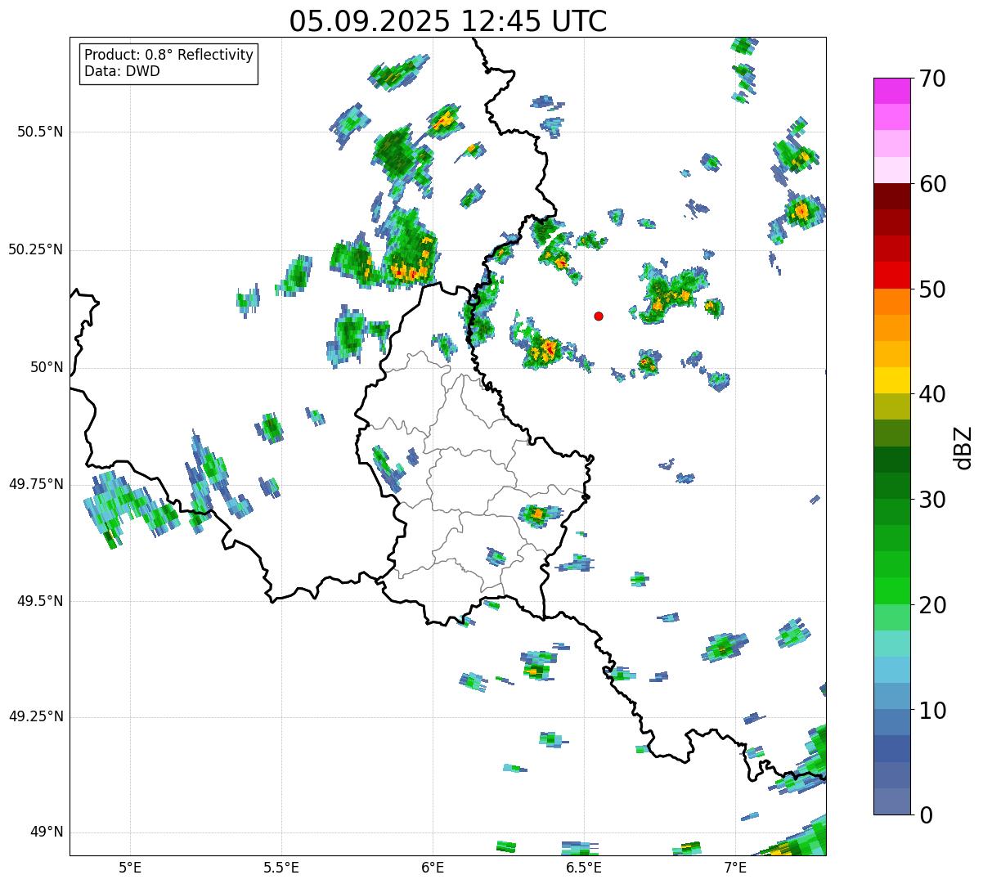Pick the bright red swatch just above 50 dBZ
Image resolution: width=983 pixels, height=884 pixels.
point(891,276)
